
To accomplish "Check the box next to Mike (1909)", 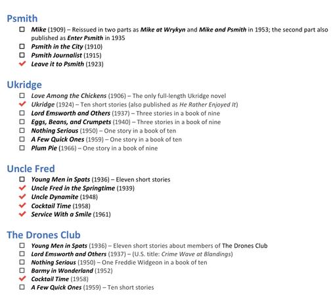I will [x=22, y=29].
